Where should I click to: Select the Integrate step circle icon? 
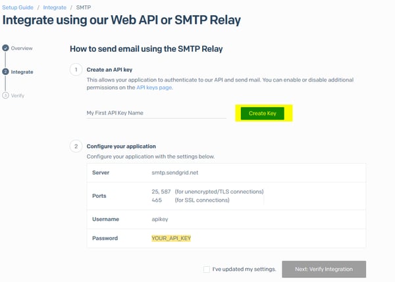click(x=5, y=72)
